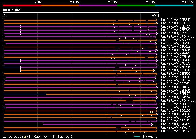Click the UniRef100_Q6SSE8 hit label
This screenshot has height=139, width=196.
pyautogui.click(x=176, y=40)
